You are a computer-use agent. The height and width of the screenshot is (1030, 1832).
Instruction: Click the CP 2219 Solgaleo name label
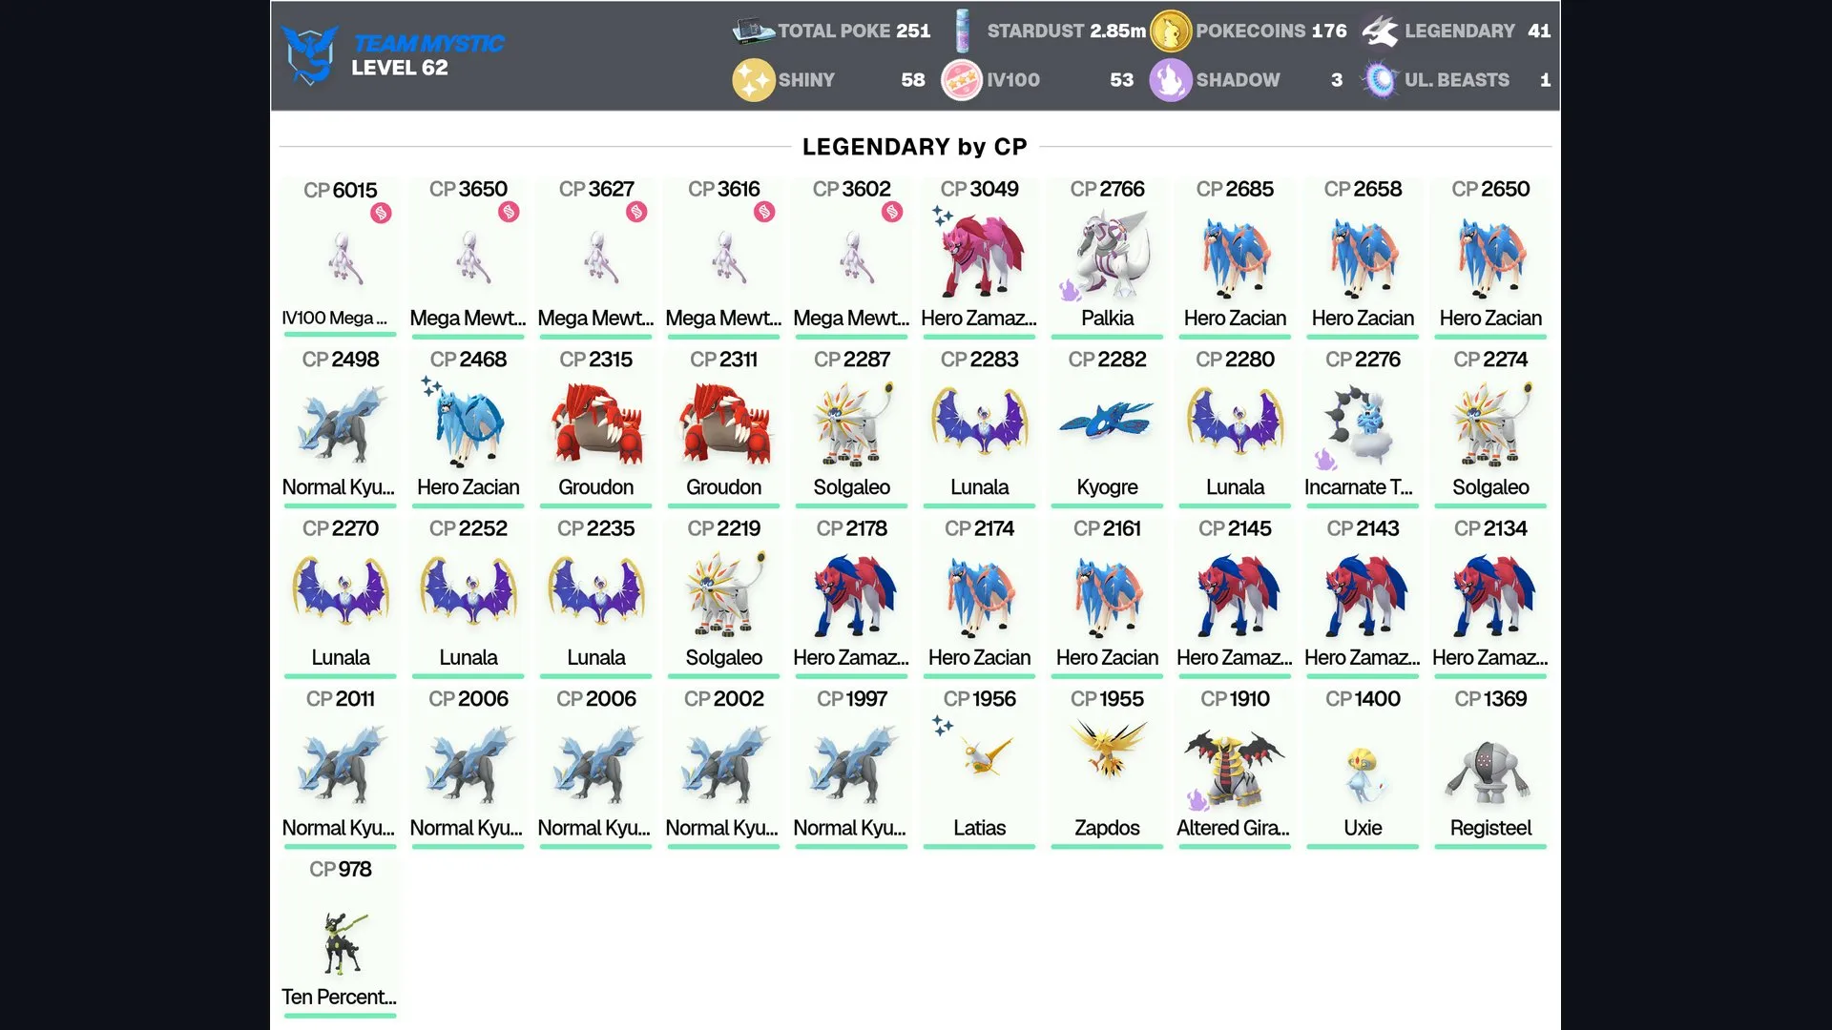723,657
